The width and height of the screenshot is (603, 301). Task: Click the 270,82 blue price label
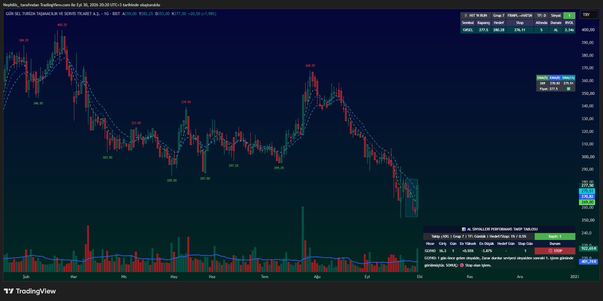pos(587,197)
